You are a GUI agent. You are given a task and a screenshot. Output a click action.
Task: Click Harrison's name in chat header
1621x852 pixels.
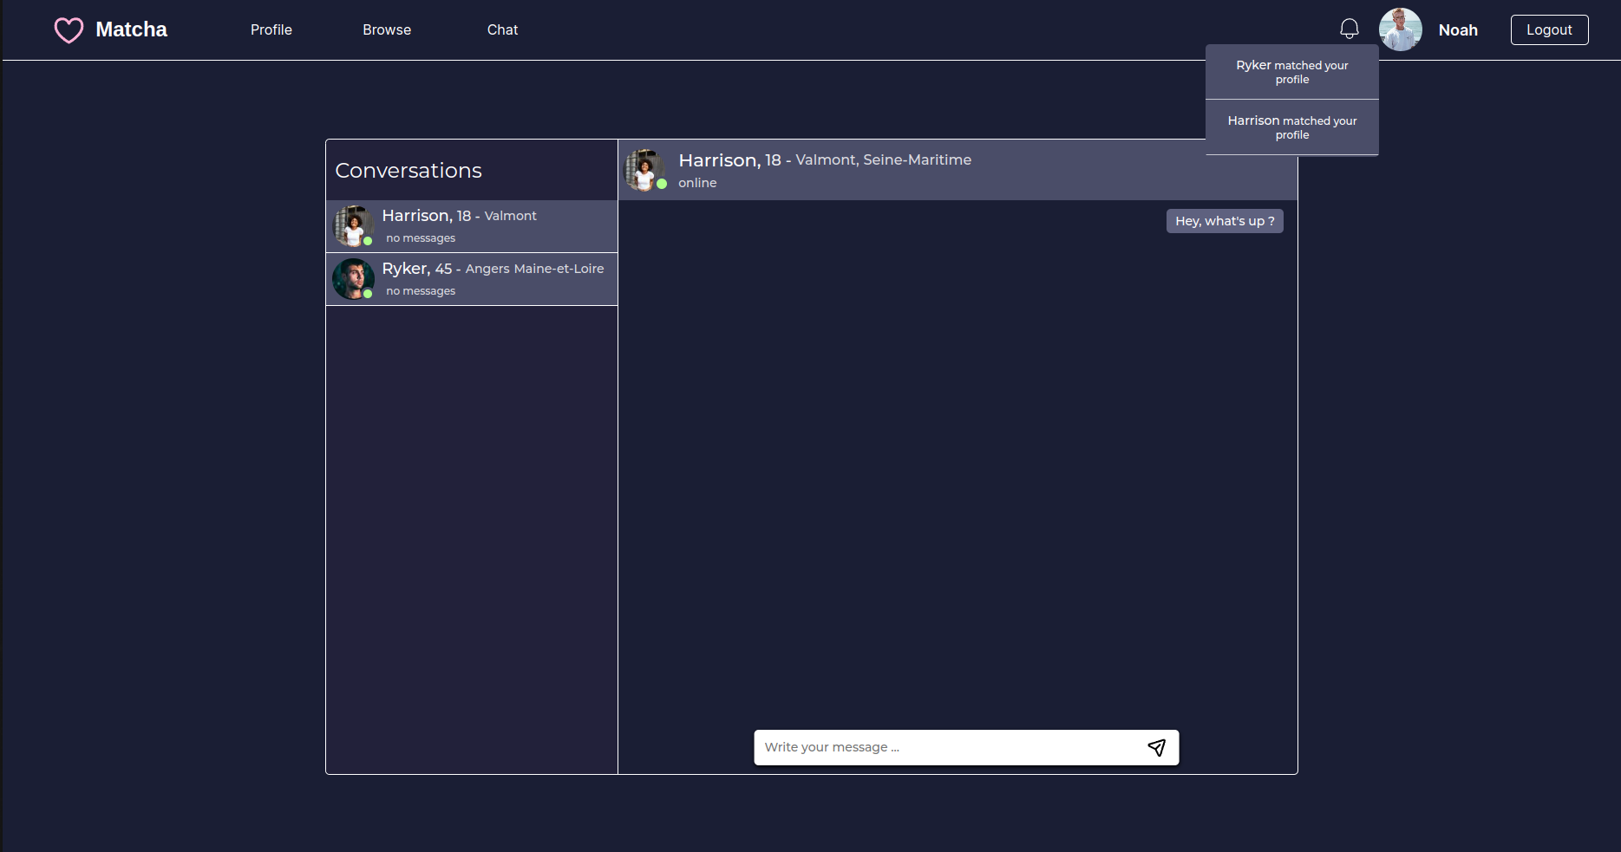[718, 160]
